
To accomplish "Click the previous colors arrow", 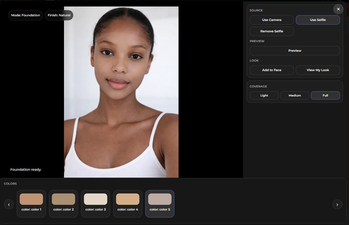I will [x=9, y=204].
